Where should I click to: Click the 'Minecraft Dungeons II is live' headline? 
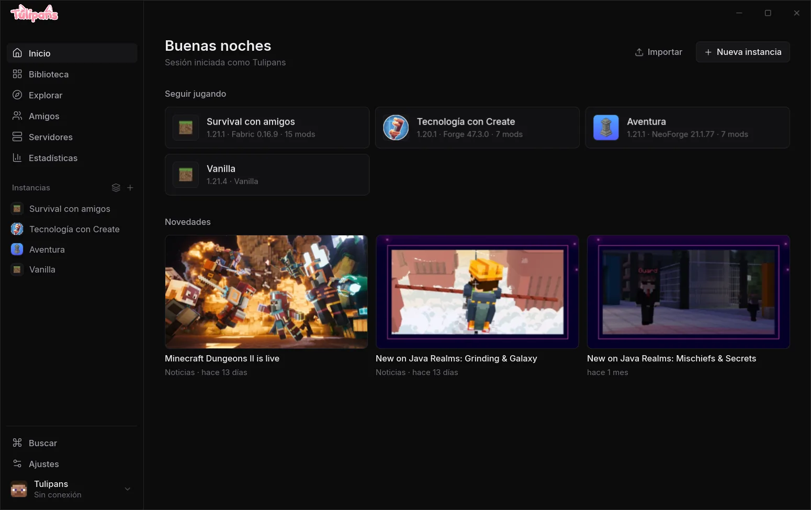[x=222, y=358]
